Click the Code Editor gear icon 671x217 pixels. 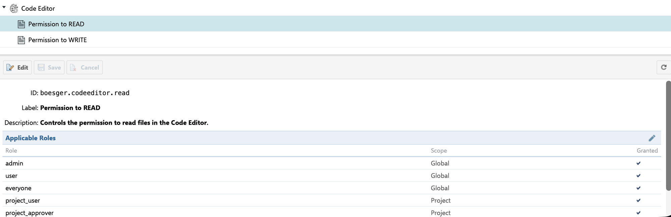(x=14, y=8)
